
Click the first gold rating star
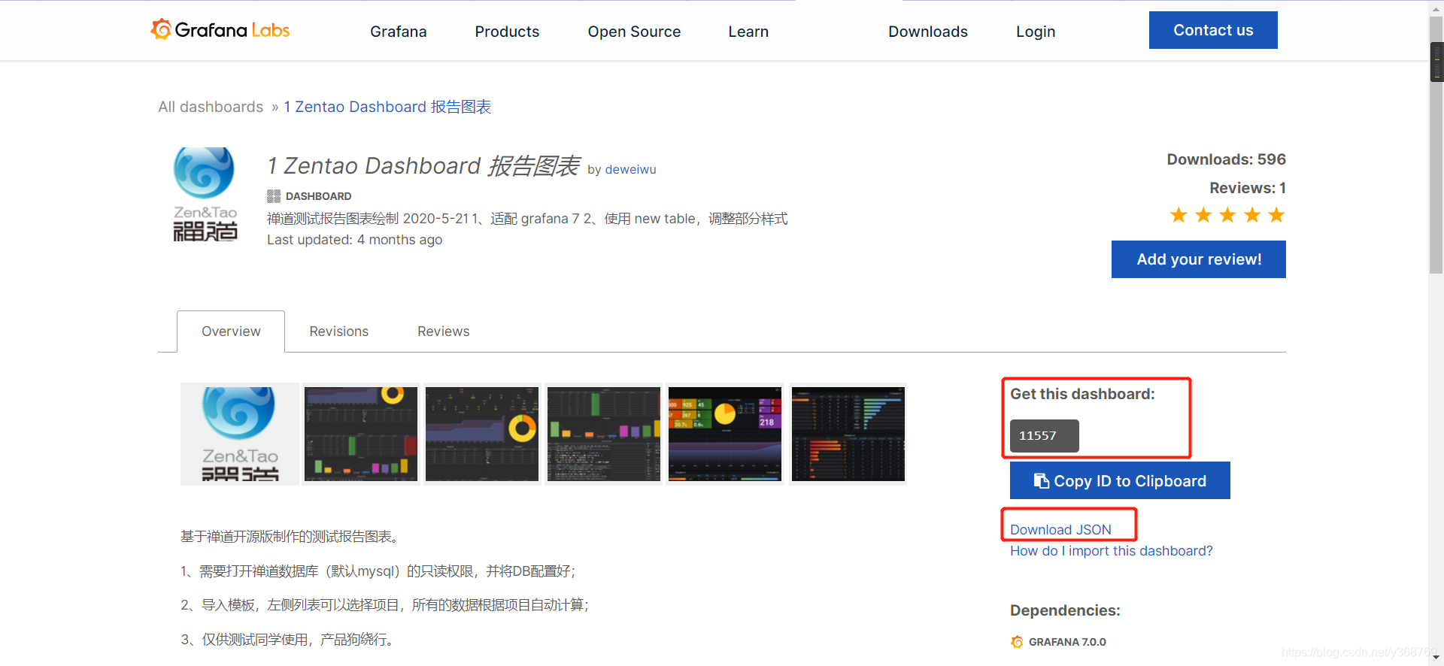coord(1179,216)
